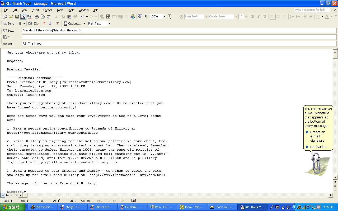Screen dimensions: 338x211
Task: Open Print Preview magnifier icon
Action: pyautogui.click(x=43, y=17)
